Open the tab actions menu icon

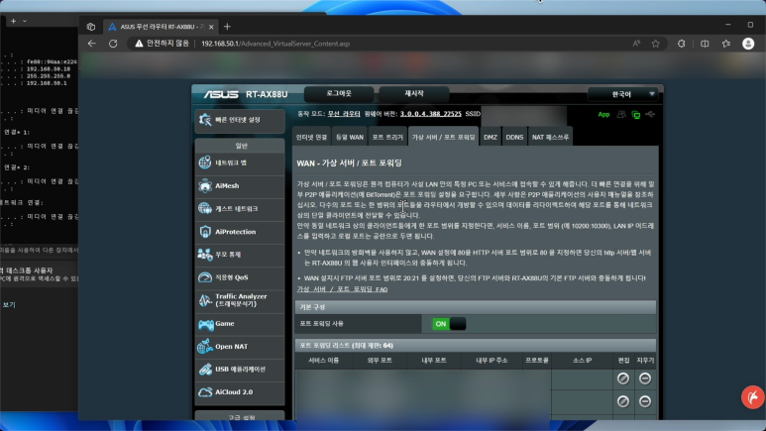91,27
